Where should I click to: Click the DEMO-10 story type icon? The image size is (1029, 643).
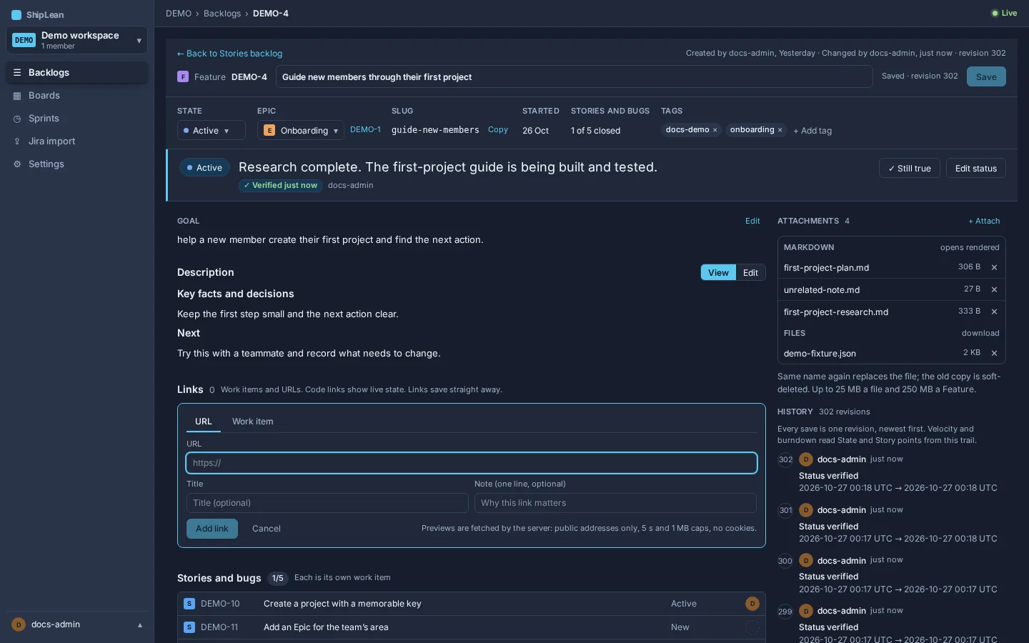(189, 604)
